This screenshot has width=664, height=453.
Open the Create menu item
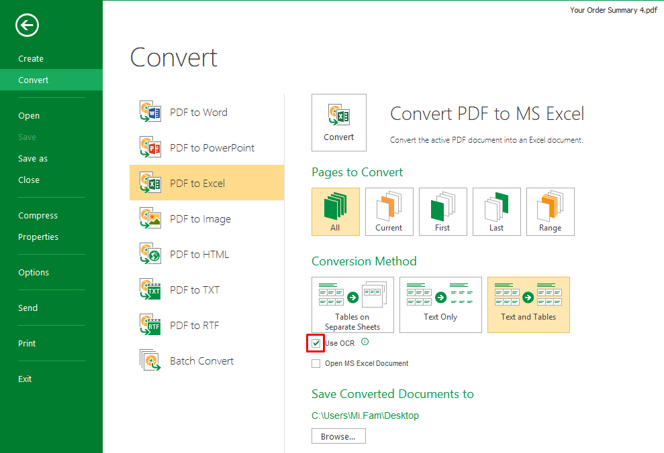pyautogui.click(x=31, y=59)
